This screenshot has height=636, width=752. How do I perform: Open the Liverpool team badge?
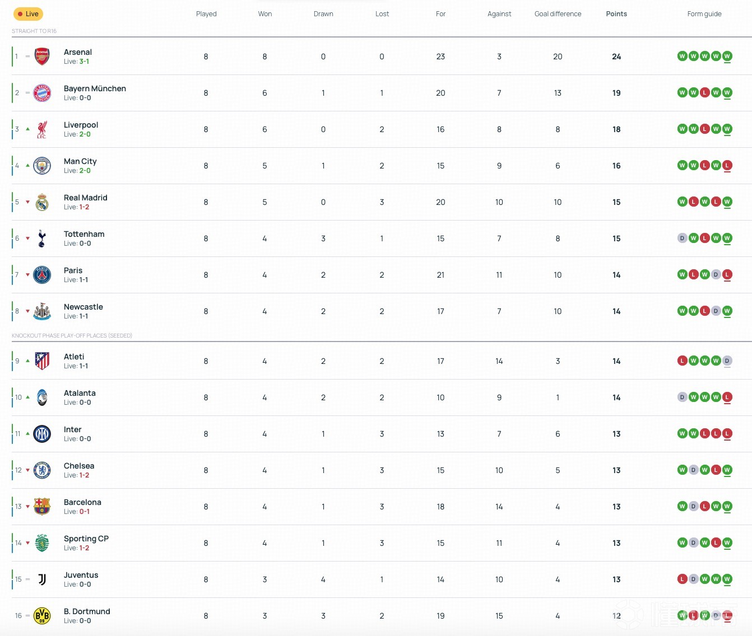[42, 129]
